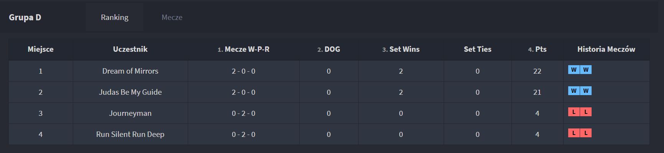Click first W badge for Judas Be My Guide
This screenshot has width=664, height=153.
[x=574, y=91]
